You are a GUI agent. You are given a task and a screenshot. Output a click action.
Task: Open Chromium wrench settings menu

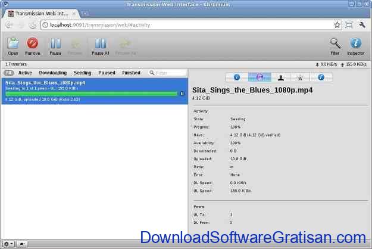coord(361,24)
